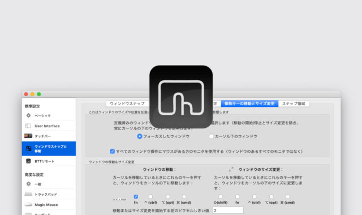Click the 標準設定 sidebar heading
The width and height of the screenshot is (362, 215).
point(32,106)
